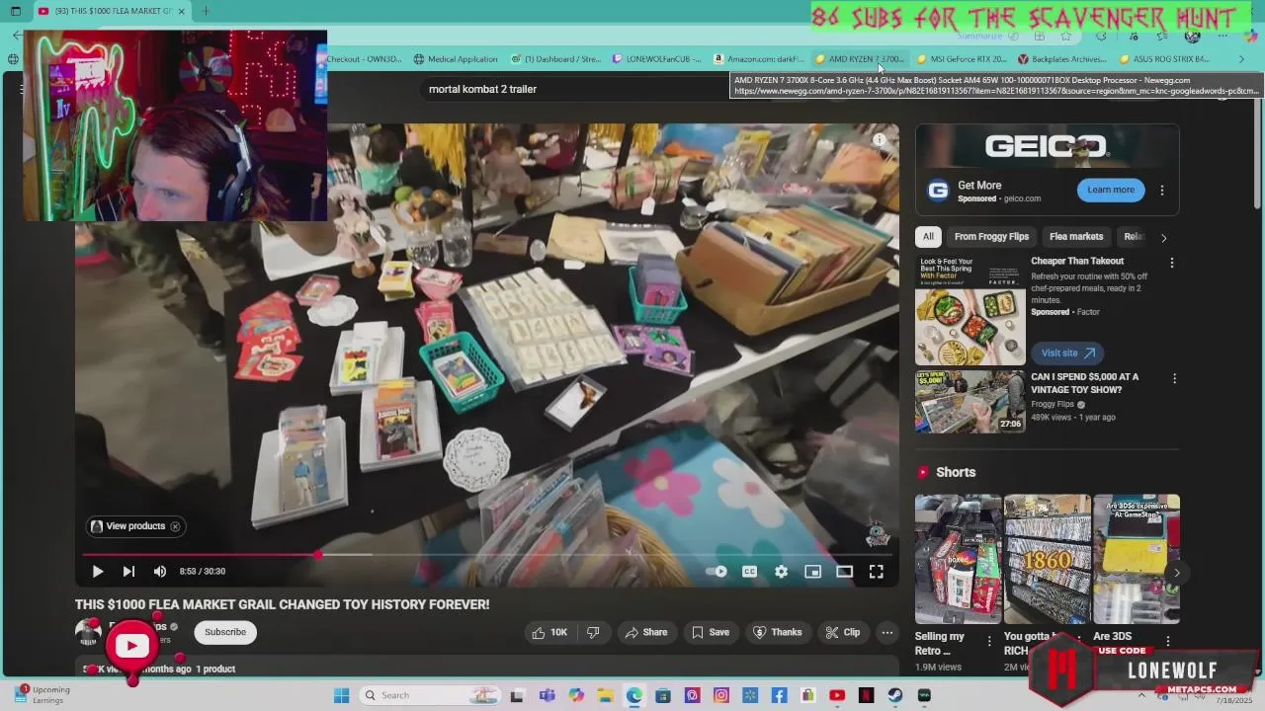Screen dimensions: 1265x711
Task: Open Medical Application bookmark
Action: coord(456,59)
